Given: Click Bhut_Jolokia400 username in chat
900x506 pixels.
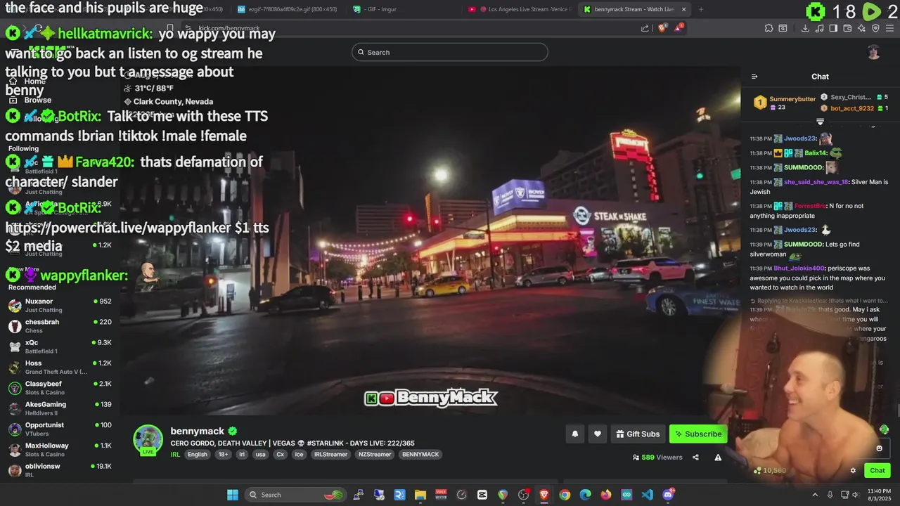Looking at the screenshot, I should [799, 268].
